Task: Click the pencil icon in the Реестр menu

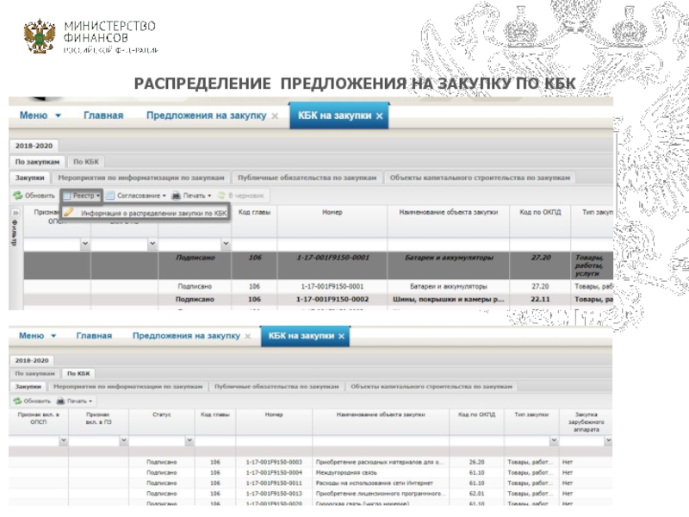Action: click(x=69, y=213)
